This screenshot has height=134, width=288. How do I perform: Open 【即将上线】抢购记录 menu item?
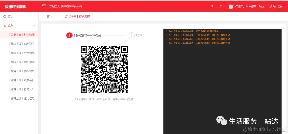tap(22, 44)
